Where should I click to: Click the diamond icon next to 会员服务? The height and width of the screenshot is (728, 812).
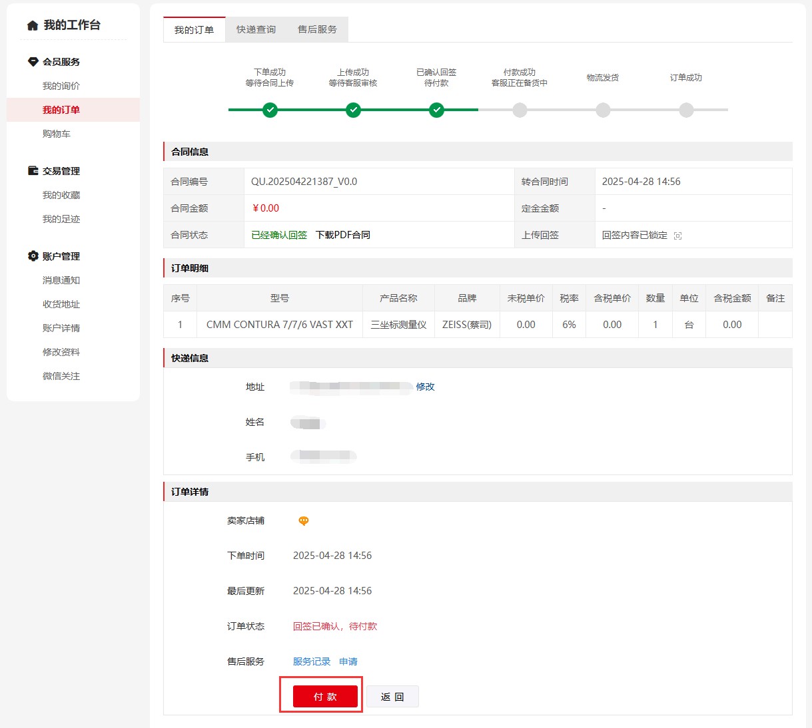(33, 62)
